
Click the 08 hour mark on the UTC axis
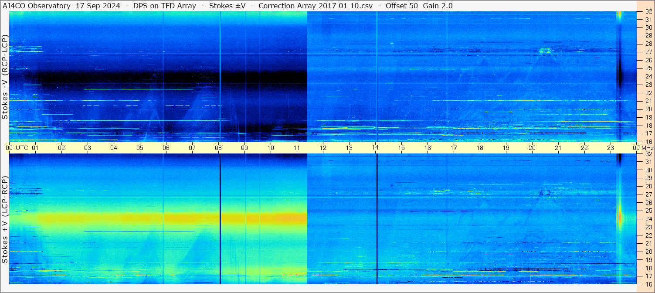pyautogui.click(x=218, y=148)
